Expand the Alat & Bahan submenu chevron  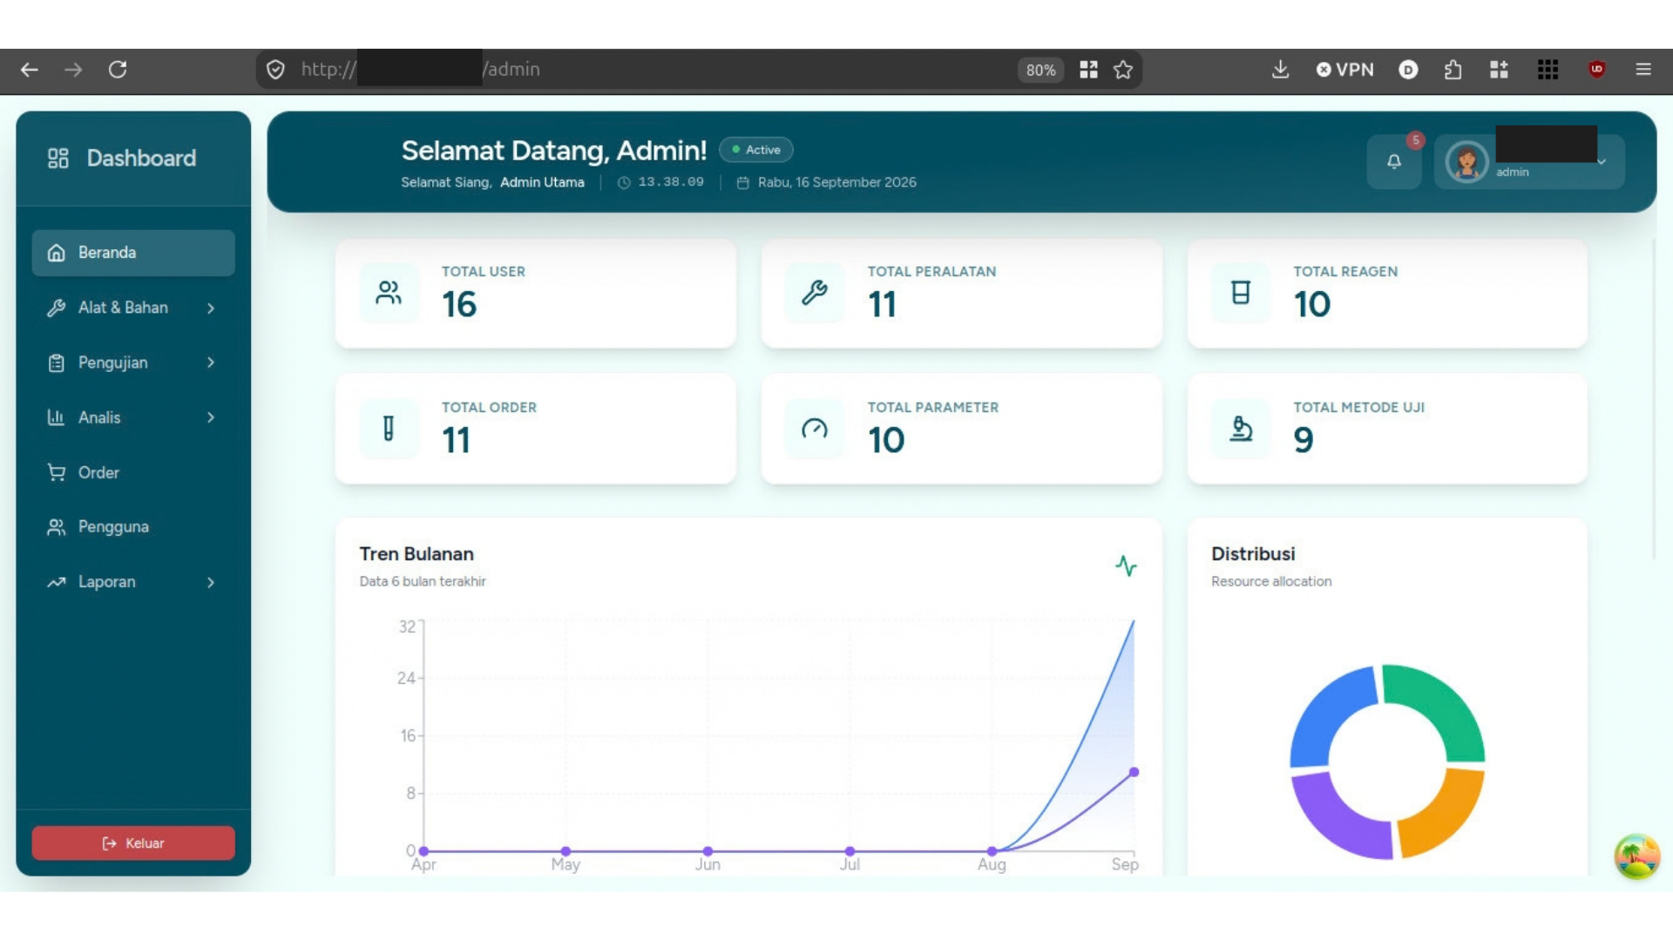211,308
